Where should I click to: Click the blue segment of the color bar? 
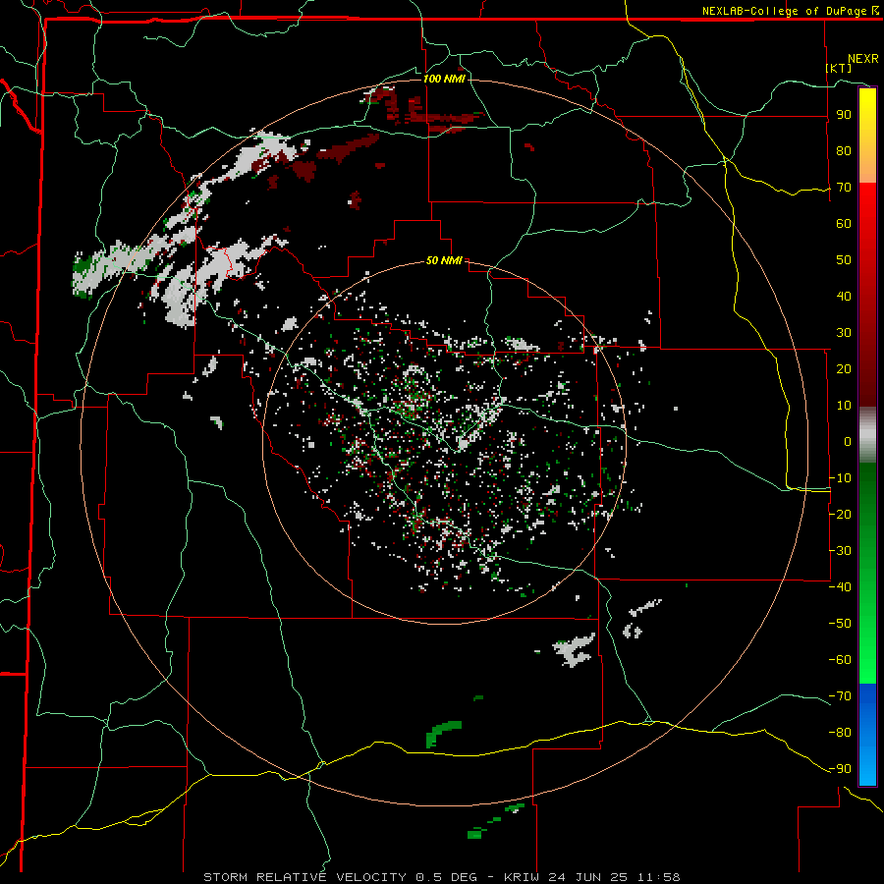click(867, 734)
